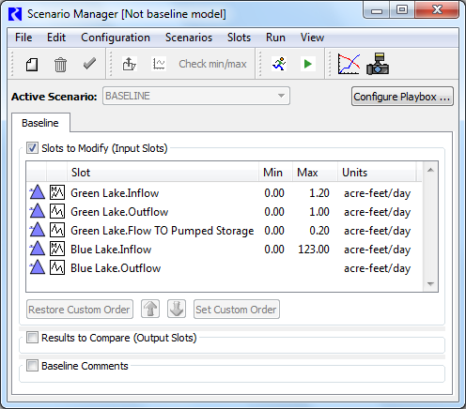The image size is (466, 409).
Task: Open the plot chart icon with red and blue lines
Action: pyautogui.click(x=349, y=64)
